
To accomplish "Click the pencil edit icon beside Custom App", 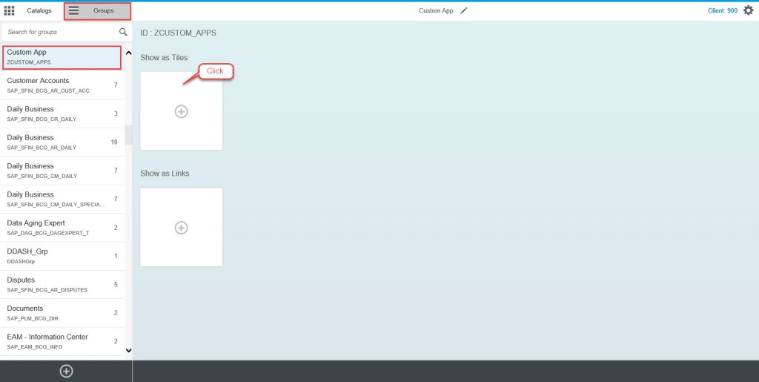I will [x=464, y=11].
